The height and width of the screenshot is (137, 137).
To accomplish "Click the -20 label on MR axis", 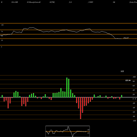I will click(134, 103).
